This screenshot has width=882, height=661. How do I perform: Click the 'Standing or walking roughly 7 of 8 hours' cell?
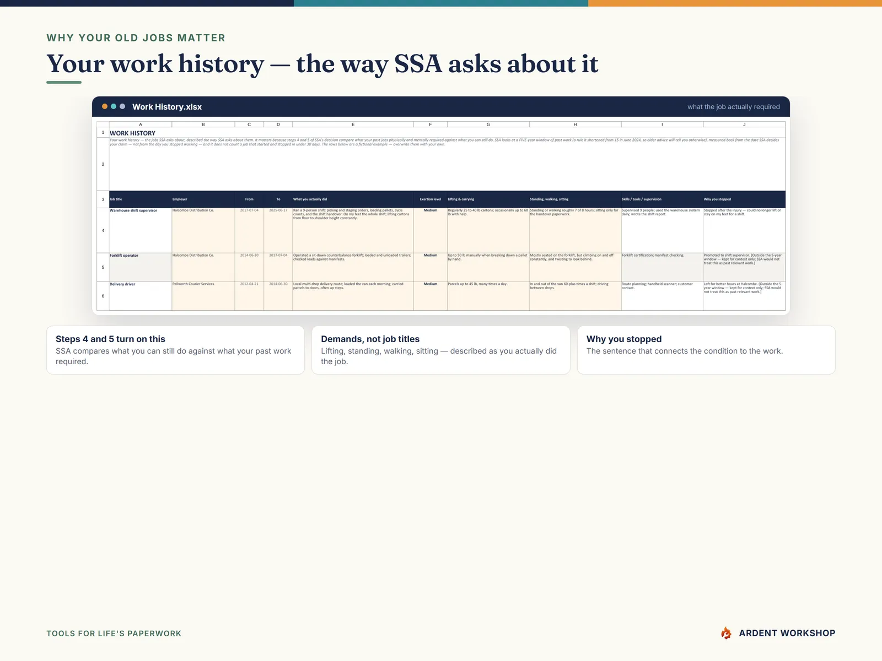tap(575, 230)
